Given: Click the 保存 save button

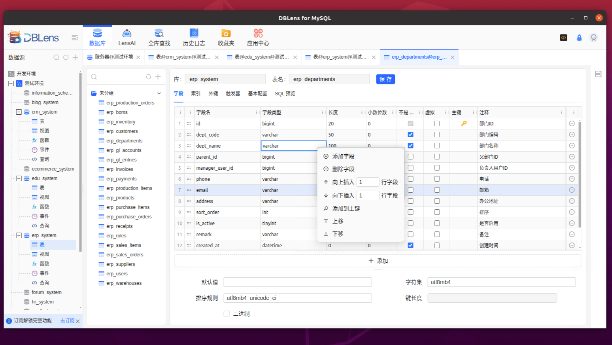Looking at the screenshot, I should (x=385, y=79).
